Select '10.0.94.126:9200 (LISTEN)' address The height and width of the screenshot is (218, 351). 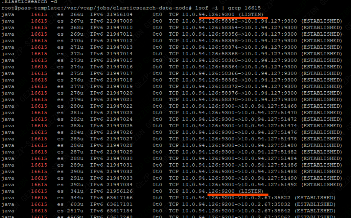pos(222,191)
